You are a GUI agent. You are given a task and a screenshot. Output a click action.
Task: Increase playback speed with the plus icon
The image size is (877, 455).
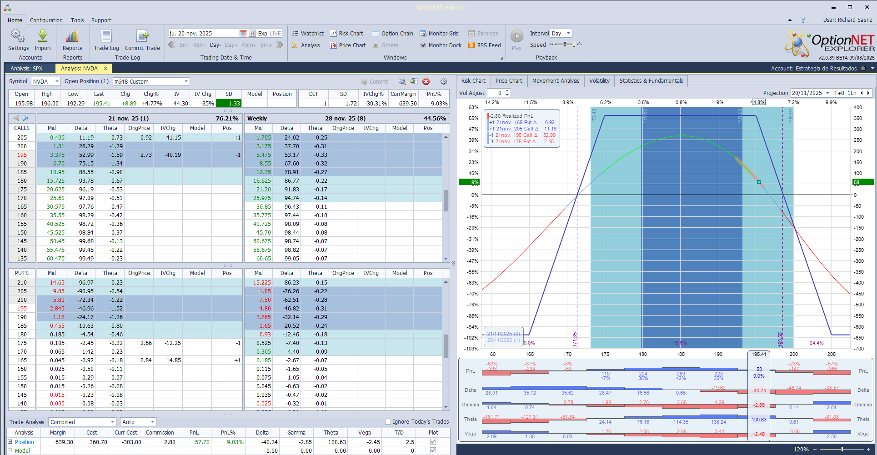(580, 45)
